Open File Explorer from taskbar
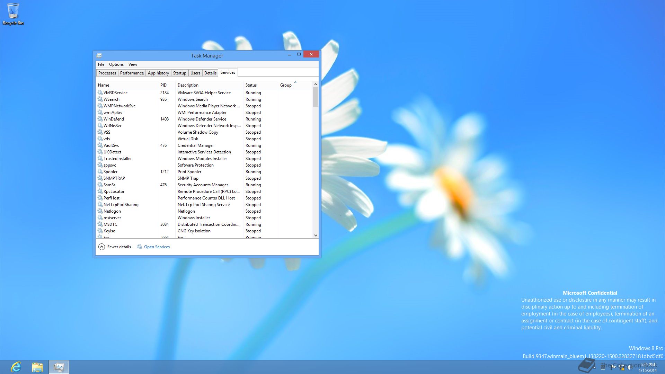This screenshot has width=665, height=374. coord(37,367)
